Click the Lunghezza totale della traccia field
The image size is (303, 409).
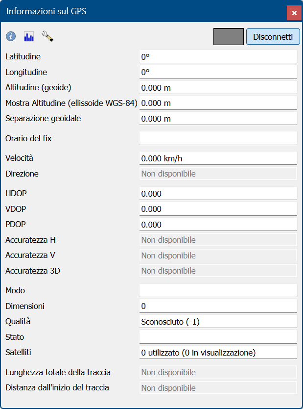point(218,372)
